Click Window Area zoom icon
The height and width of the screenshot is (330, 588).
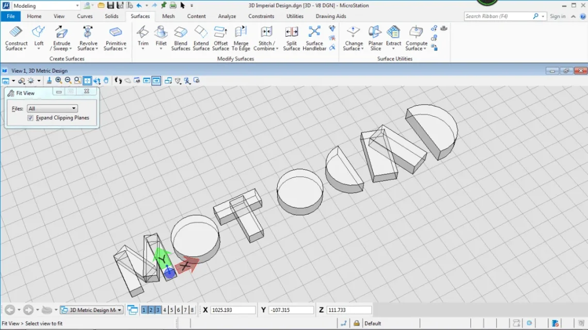[x=77, y=80]
